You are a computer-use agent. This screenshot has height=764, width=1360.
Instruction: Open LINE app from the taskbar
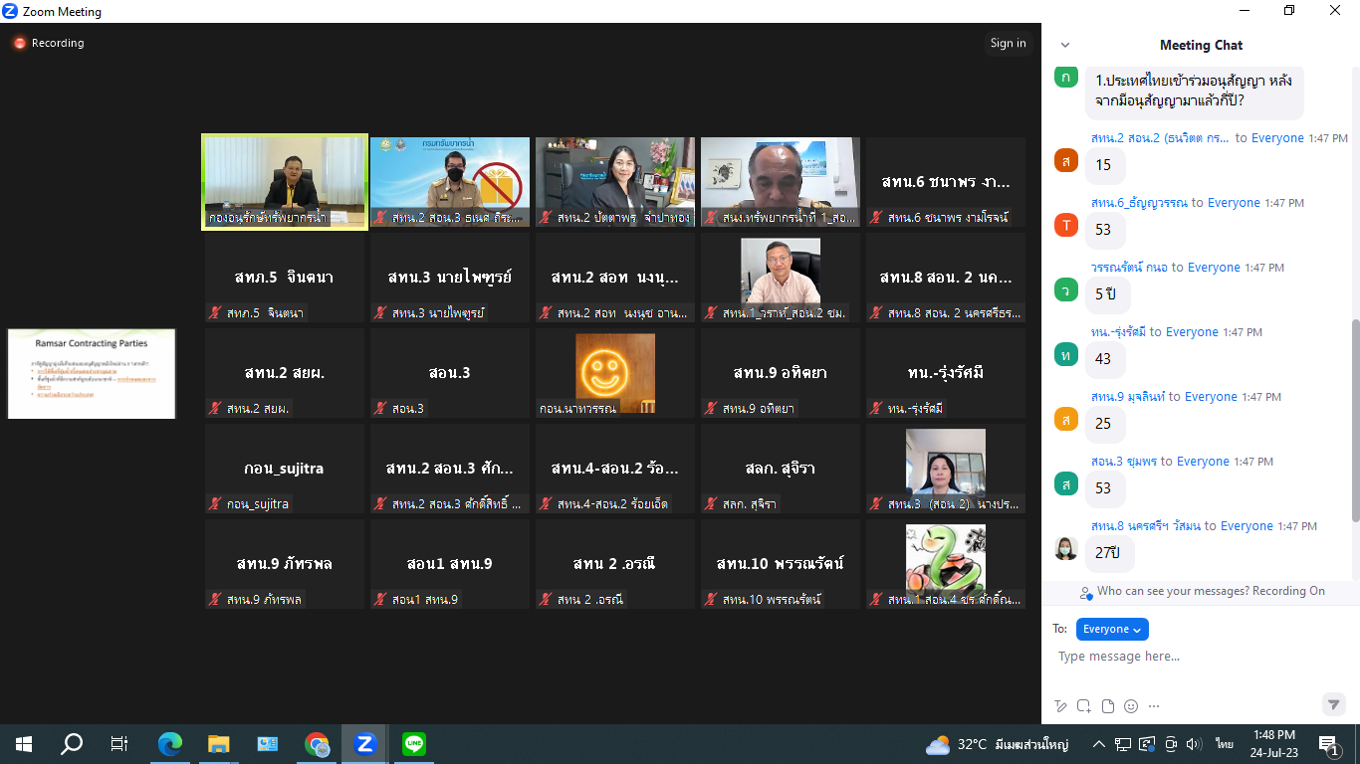(414, 743)
